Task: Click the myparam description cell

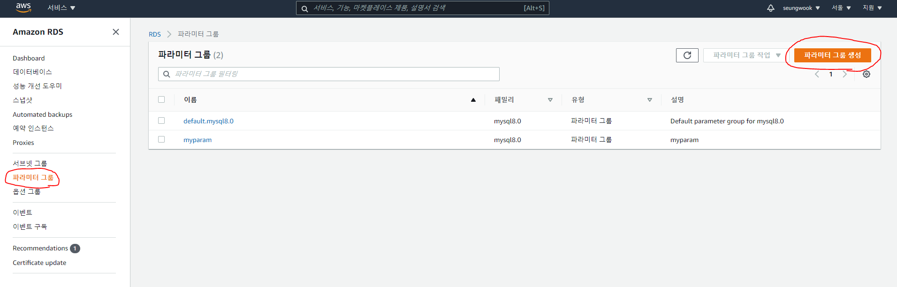Action: pyautogui.click(x=684, y=140)
